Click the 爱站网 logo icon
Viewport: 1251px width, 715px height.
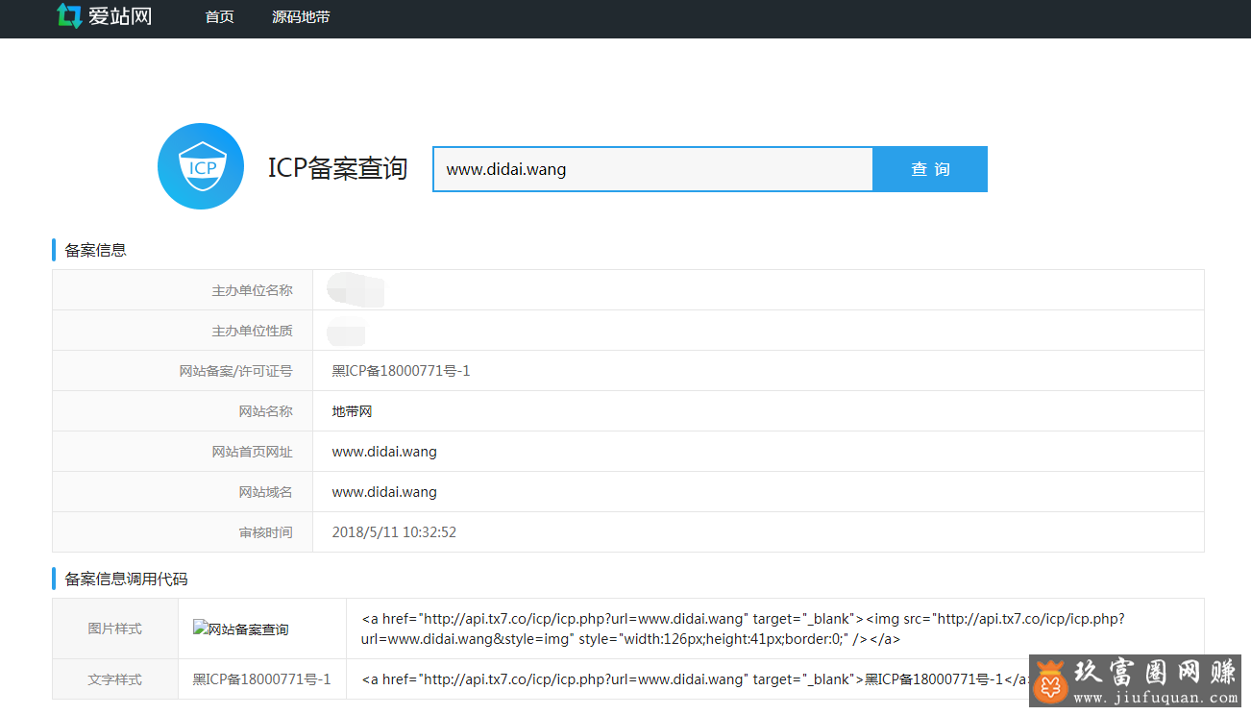pyautogui.click(x=69, y=16)
